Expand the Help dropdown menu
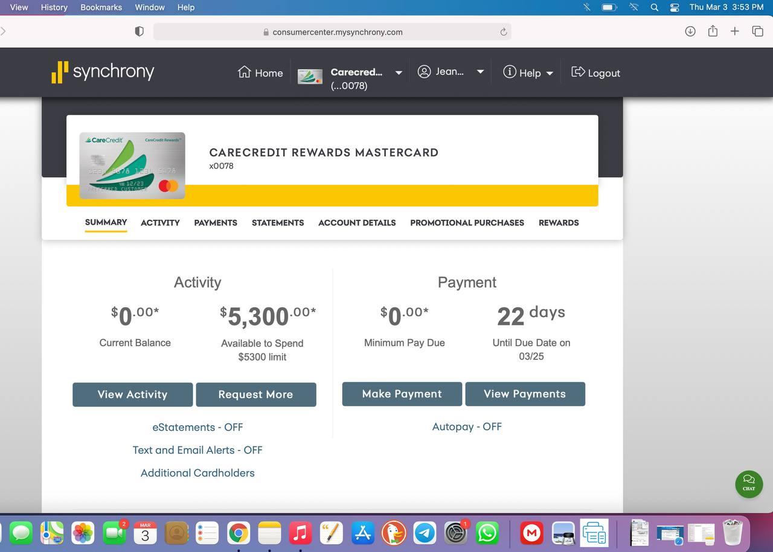This screenshot has width=773, height=552. (x=550, y=73)
